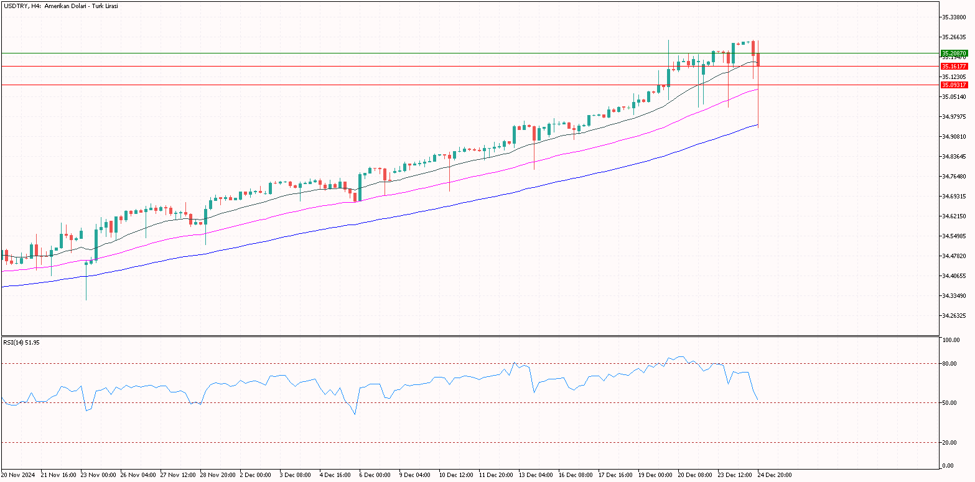Click the 34.54985 price axis label
The image size is (975, 482).
(x=954, y=236)
